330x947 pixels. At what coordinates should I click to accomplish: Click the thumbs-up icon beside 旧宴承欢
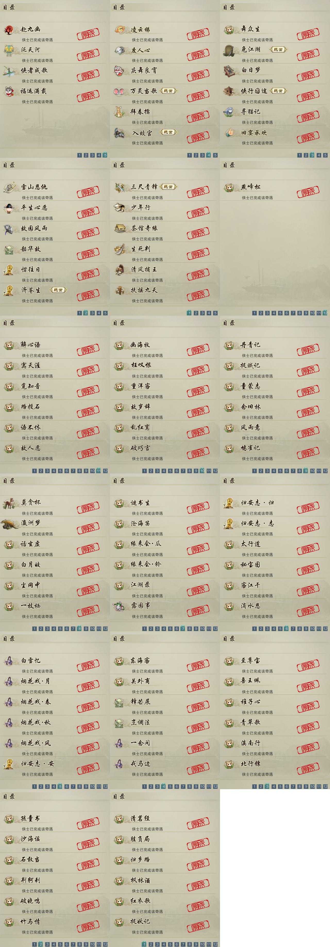point(230,133)
